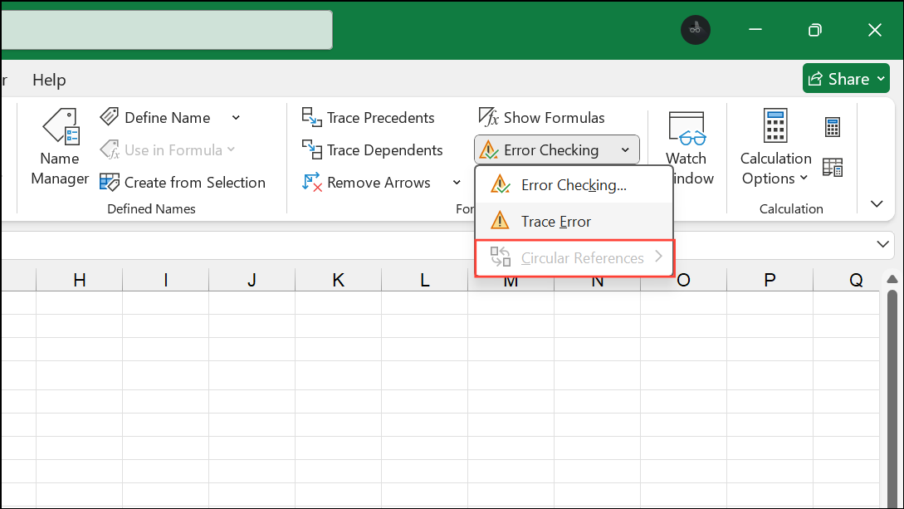904x509 pixels.
Task: Open the Error Checking dropdown arrow
Action: coord(625,149)
